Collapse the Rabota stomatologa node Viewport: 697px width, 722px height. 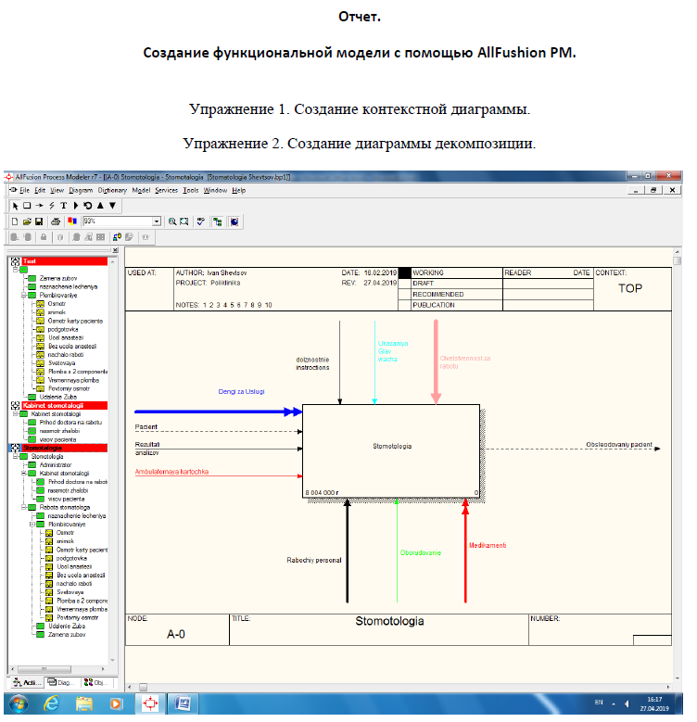(x=24, y=507)
